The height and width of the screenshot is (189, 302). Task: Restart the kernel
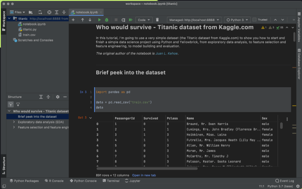[x=123, y=20]
